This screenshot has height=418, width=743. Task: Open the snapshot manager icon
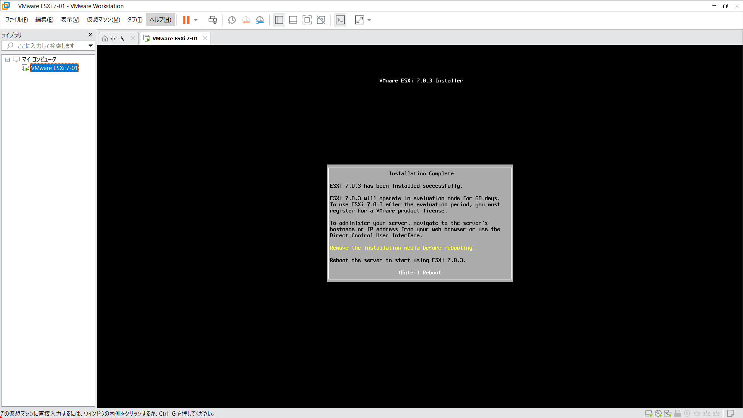pos(260,20)
